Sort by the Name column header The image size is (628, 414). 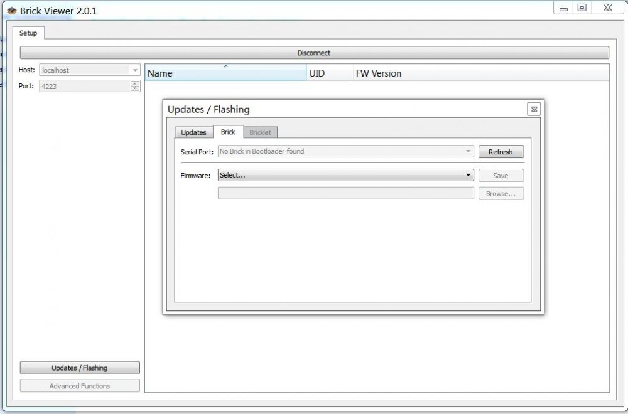pyautogui.click(x=225, y=73)
